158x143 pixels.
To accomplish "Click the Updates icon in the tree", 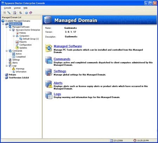I will tap(17, 48).
